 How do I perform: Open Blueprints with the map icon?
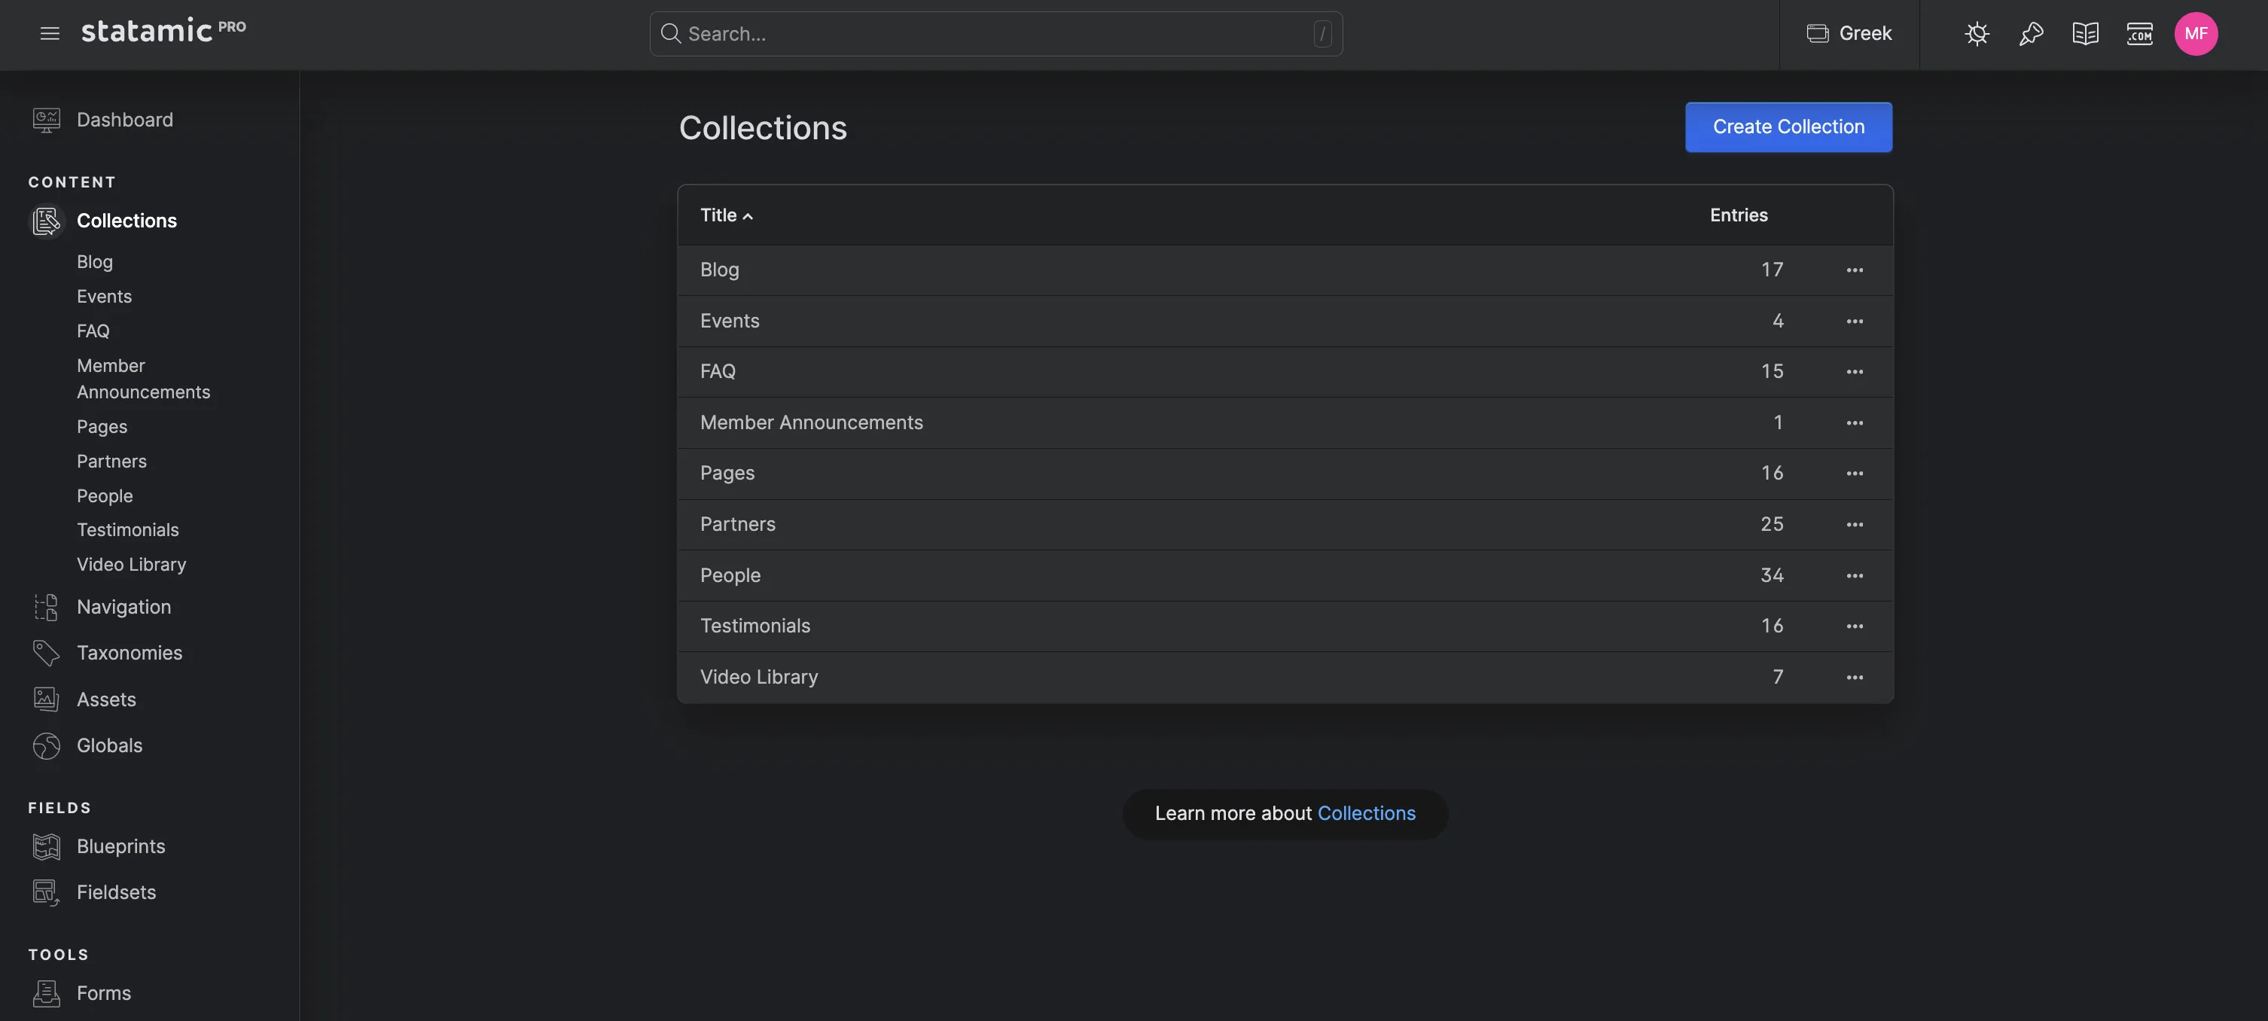[46, 846]
